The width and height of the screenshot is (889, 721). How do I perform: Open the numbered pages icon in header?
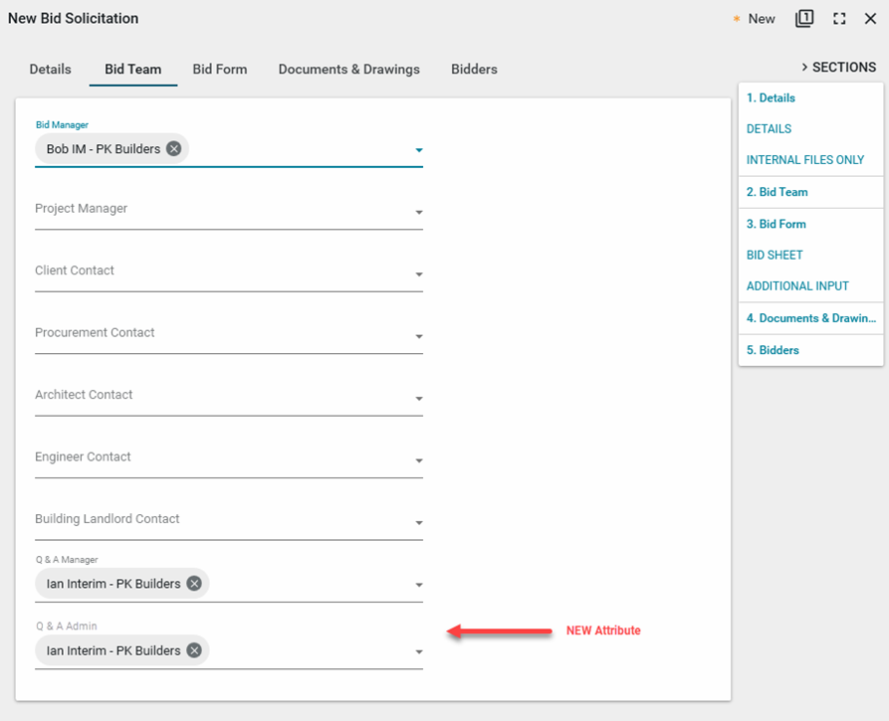click(804, 19)
